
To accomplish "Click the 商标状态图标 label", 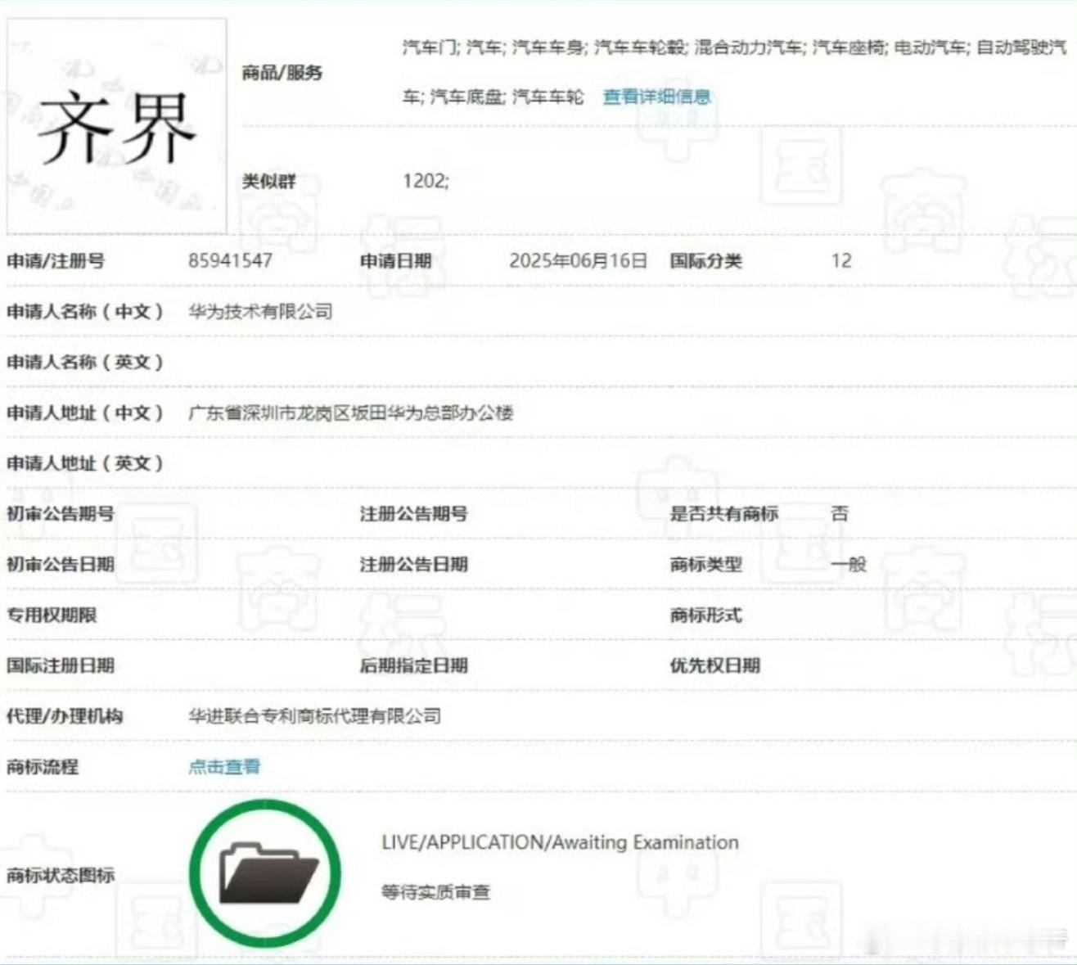I will click(x=61, y=875).
